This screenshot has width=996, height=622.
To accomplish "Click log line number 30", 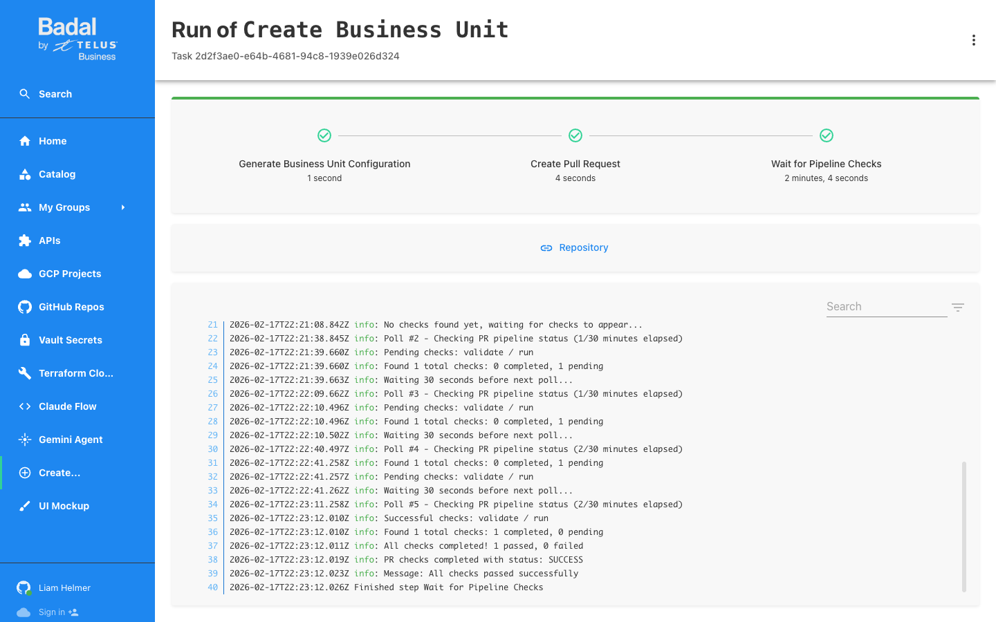I will coord(212,449).
